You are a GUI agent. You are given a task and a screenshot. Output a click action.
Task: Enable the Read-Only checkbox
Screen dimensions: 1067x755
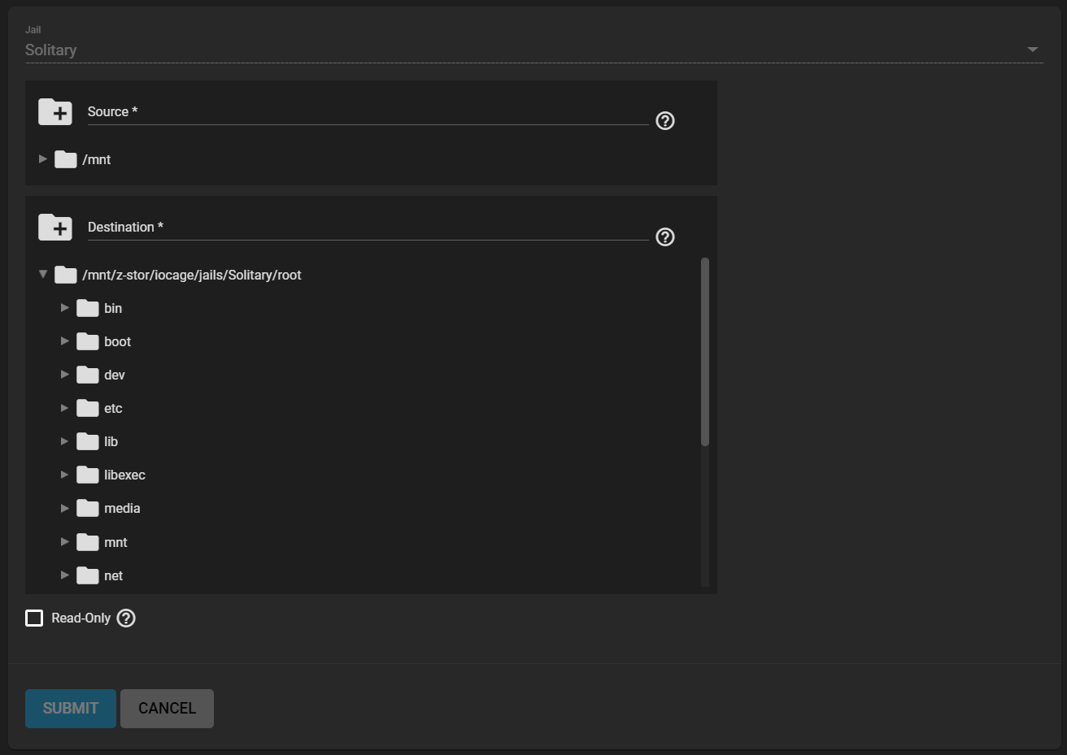pos(34,618)
